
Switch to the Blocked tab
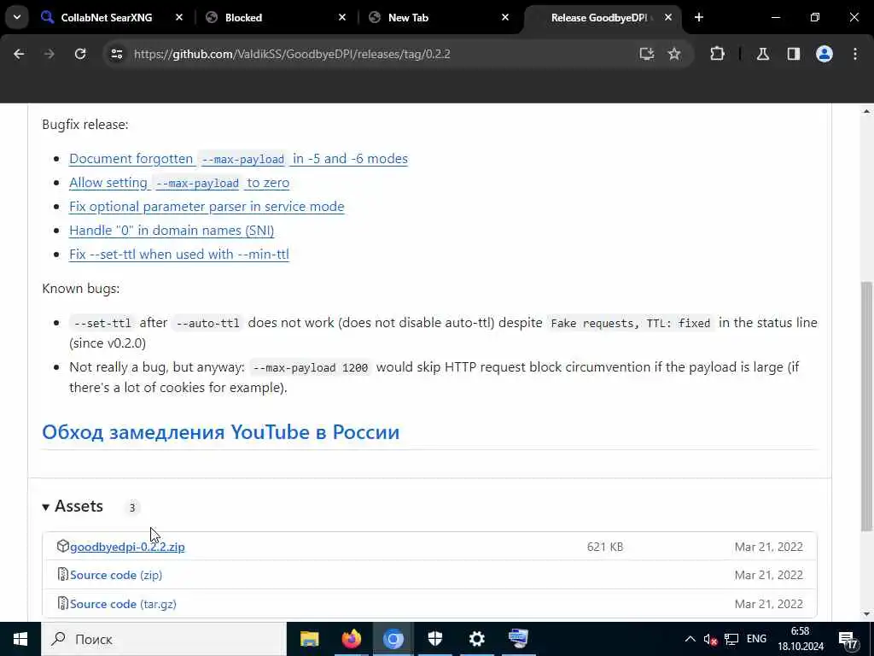(x=243, y=18)
